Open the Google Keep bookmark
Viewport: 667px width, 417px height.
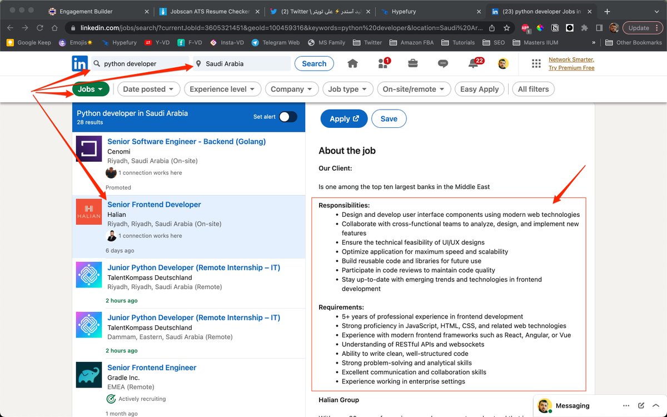30,42
